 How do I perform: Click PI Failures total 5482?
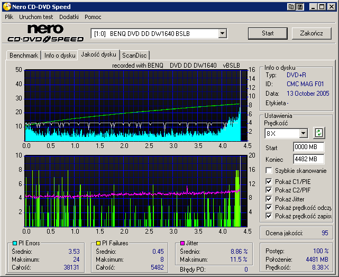point(157,267)
